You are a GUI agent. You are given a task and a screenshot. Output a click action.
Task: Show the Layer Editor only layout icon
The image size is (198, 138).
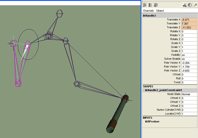click(150, 5)
